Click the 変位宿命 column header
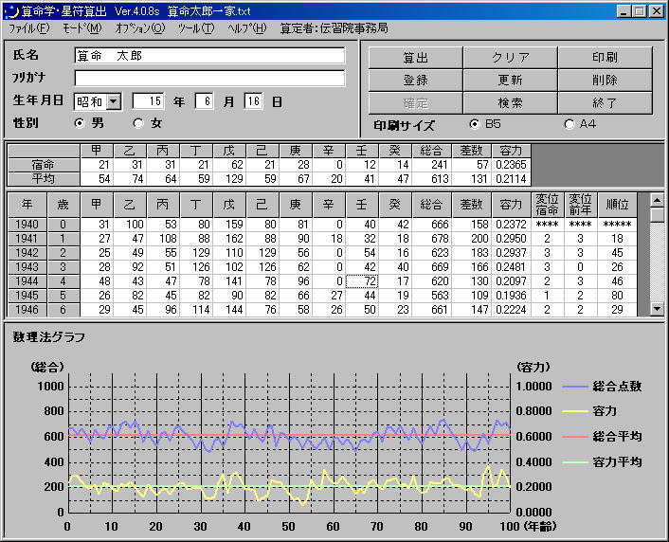The image size is (669, 542). (x=548, y=205)
